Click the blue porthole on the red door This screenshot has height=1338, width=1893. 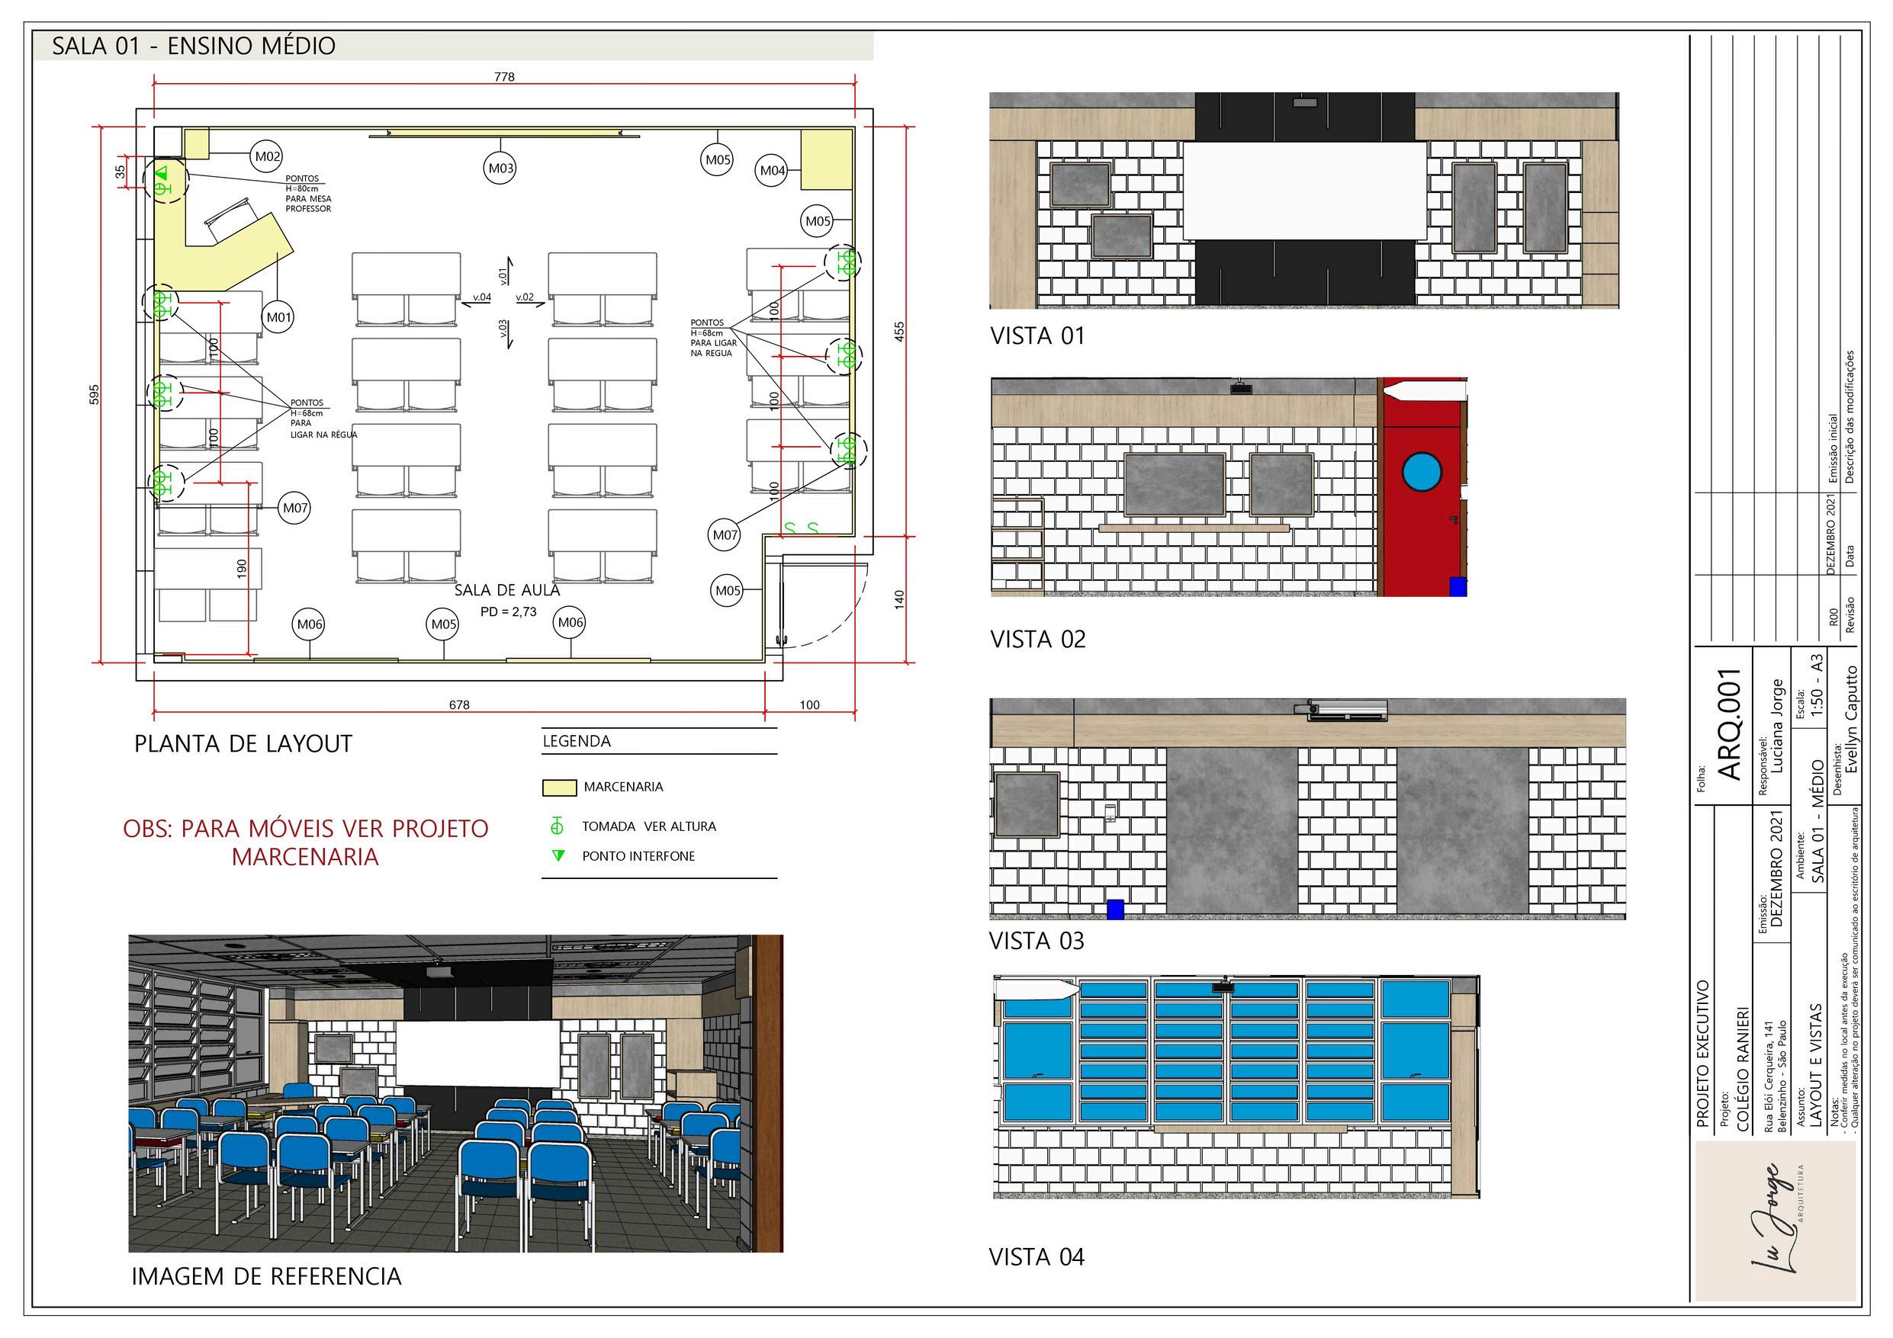pos(1422,472)
